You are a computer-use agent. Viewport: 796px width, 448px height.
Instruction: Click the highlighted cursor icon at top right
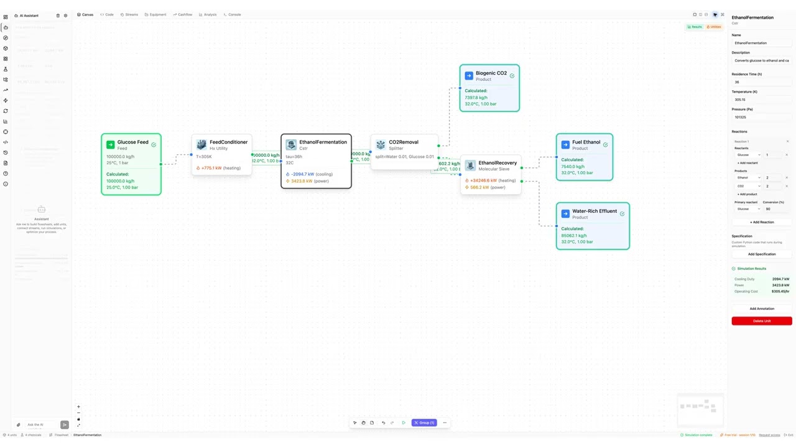(x=715, y=14)
